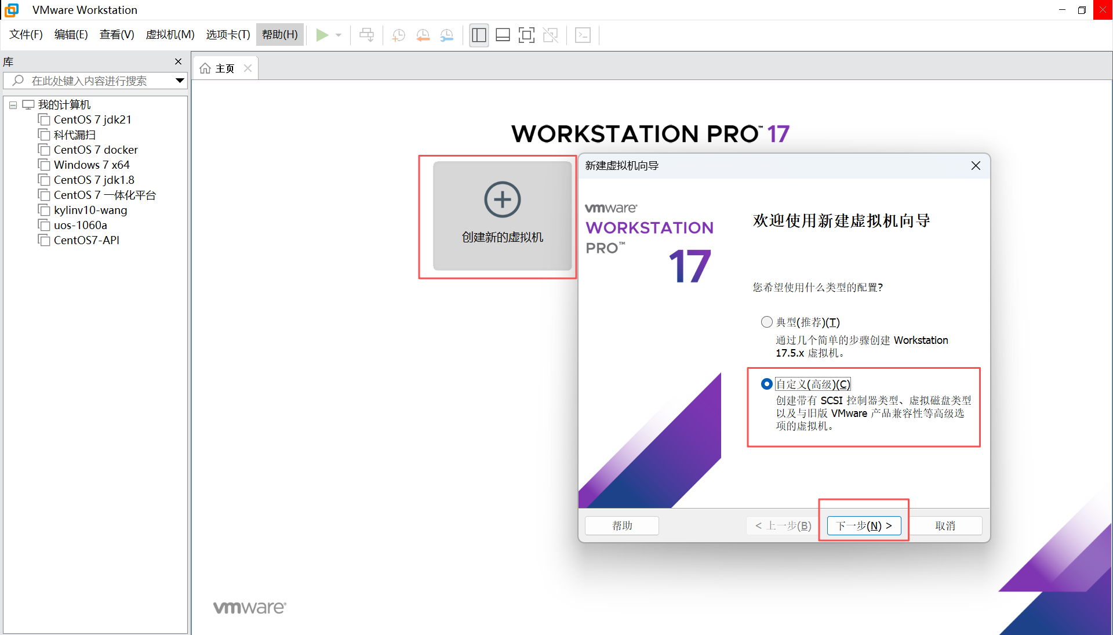
Task: Click the VM icon beside CentOS 7 docker
Action: coord(44,150)
